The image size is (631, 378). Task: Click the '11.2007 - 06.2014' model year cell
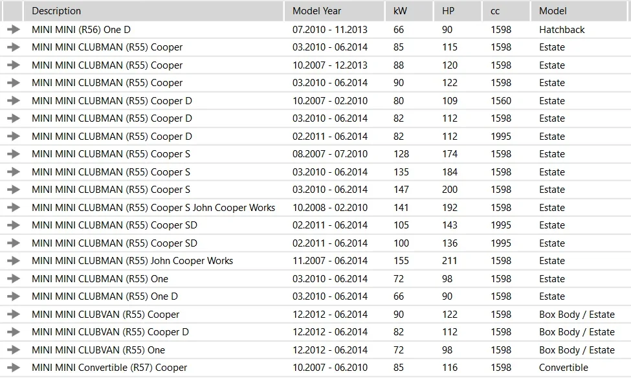(330, 261)
